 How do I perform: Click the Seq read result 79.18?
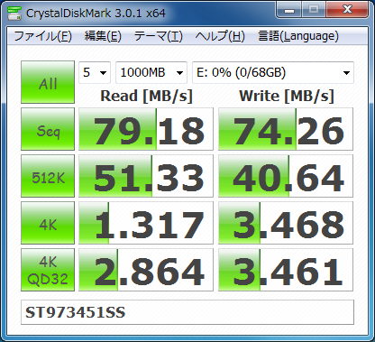pyautogui.click(x=146, y=129)
